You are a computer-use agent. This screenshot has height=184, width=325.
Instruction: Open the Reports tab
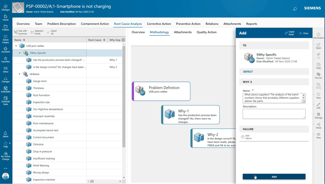coord(252,24)
